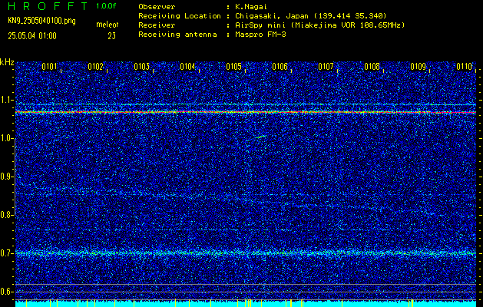Click the Receiving Location label
The width and height of the screenshot is (483, 307).
pyautogui.click(x=180, y=15)
